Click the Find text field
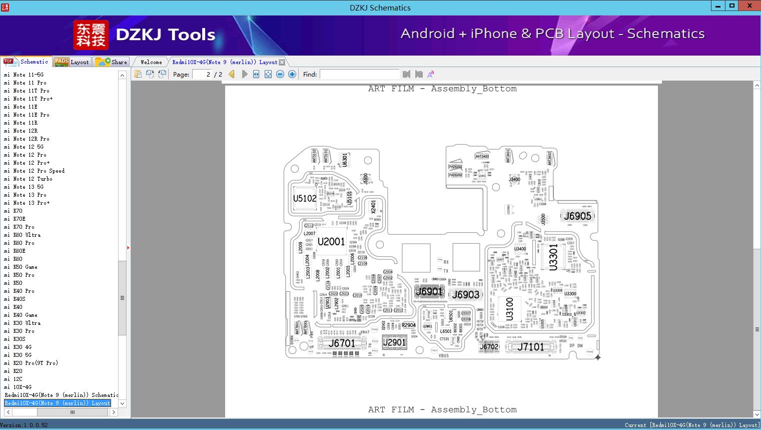The height and width of the screenshot is (430, 761). pos(359,74)
